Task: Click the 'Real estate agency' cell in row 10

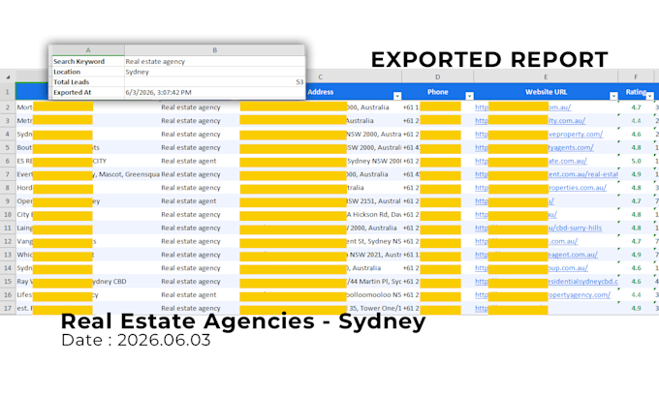Action: coord(200,215)
